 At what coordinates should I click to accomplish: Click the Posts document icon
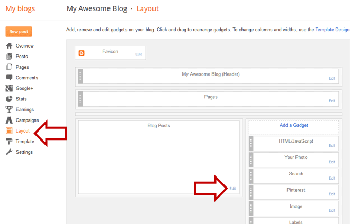(9, 57)
